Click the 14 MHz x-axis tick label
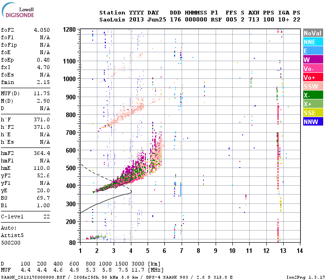Viewport: 326px width, 280px height. pos(299,251)
